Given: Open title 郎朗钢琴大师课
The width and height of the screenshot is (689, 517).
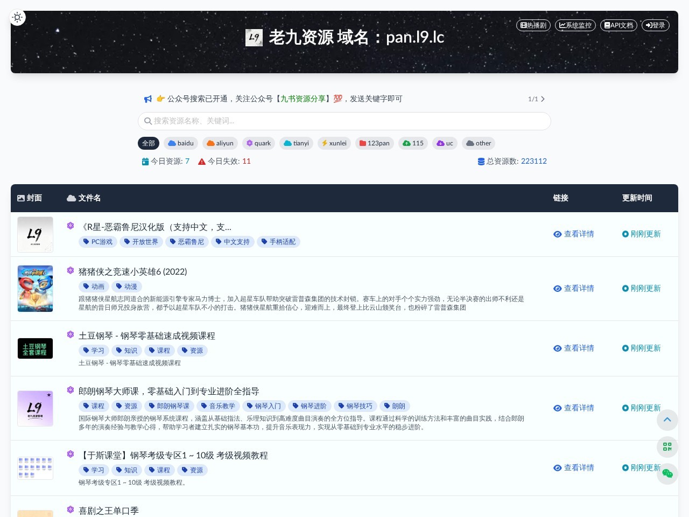Looking at the screenshot, I should click(169, 392).
